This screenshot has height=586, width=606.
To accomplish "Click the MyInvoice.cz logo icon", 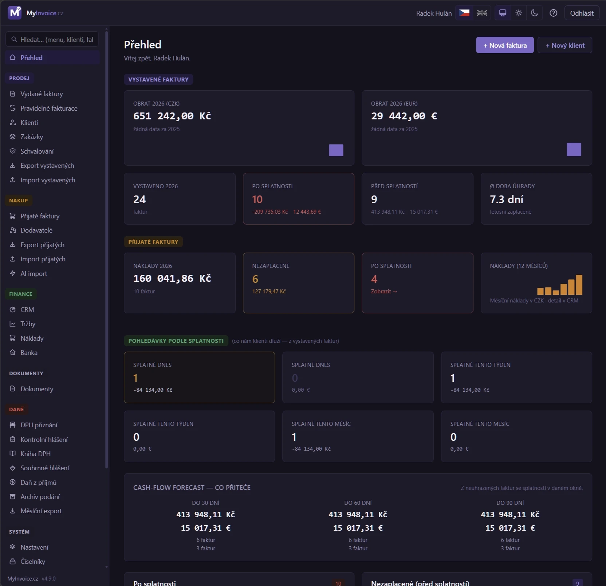I will pos(15,13).
